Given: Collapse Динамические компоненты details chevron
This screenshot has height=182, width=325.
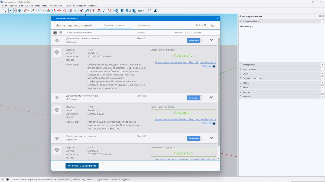Looking at the screenshot, I should click(x=212, y=40).
